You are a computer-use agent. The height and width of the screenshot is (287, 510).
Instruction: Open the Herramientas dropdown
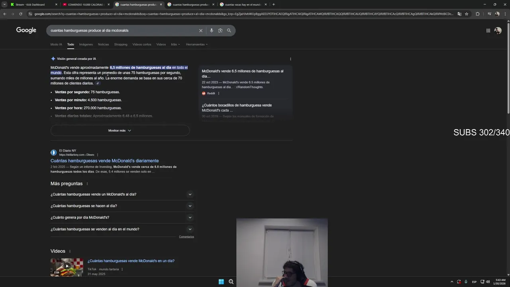(197, 44)
